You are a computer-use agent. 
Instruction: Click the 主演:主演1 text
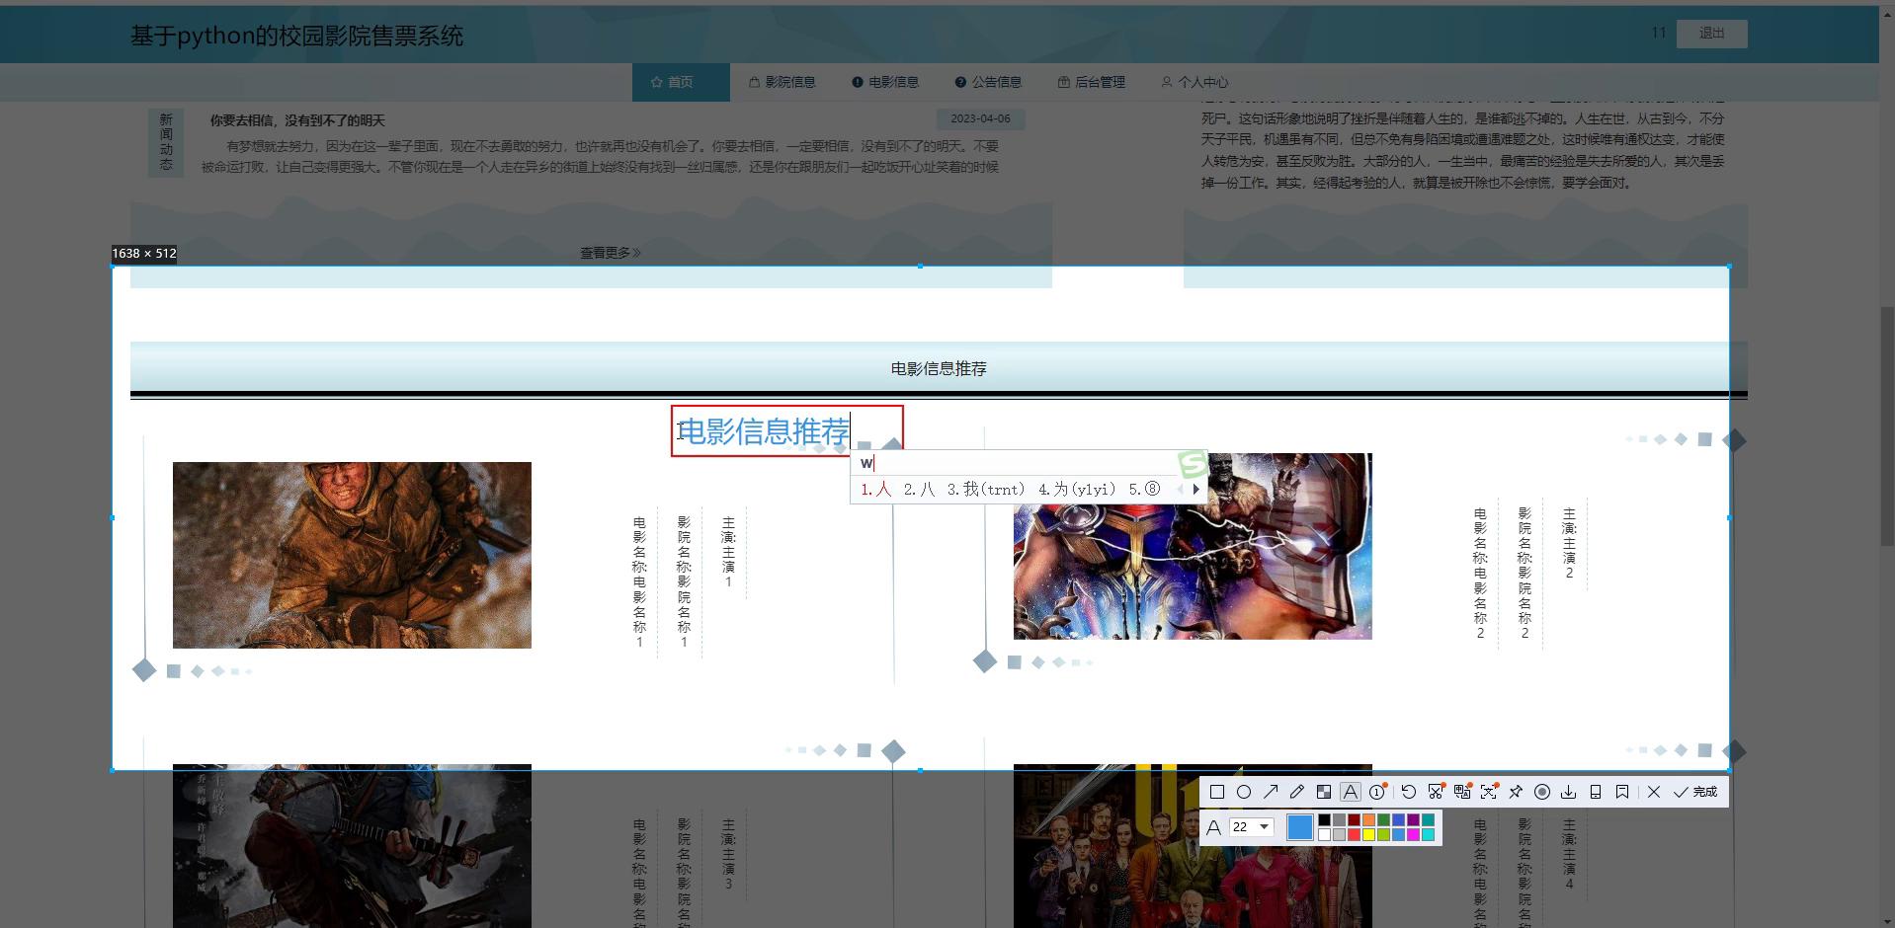[x=728, y=552]
